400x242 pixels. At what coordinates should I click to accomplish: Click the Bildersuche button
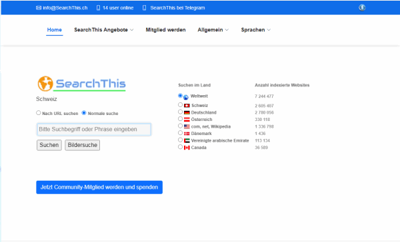[83, 145]
